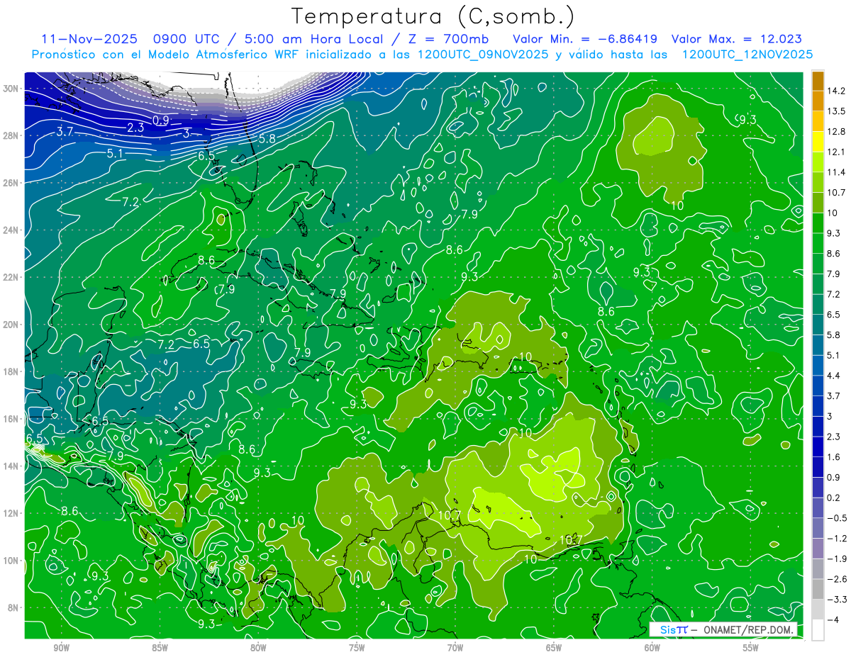Click the '14N' latitude axis label

[x=11, y=466]
